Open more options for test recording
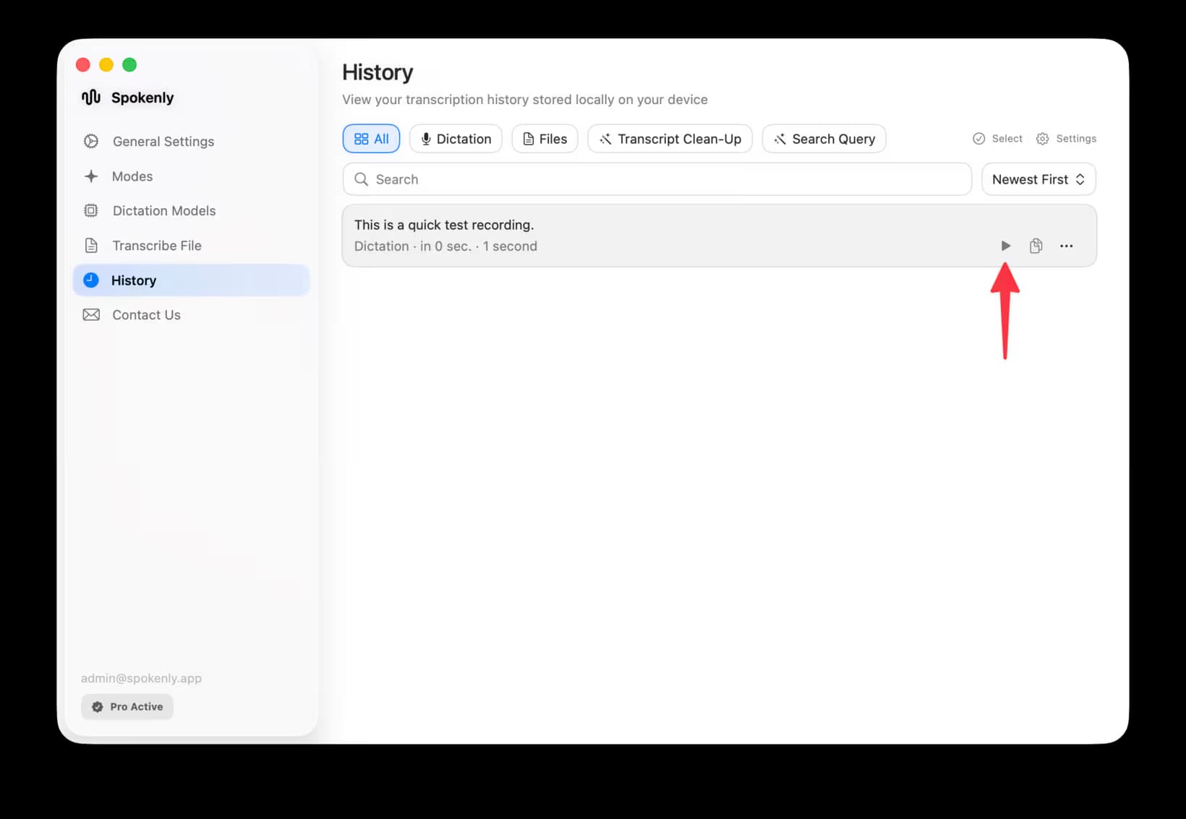This screenshot has height=819, width=1186. [x=1066, y=246]
